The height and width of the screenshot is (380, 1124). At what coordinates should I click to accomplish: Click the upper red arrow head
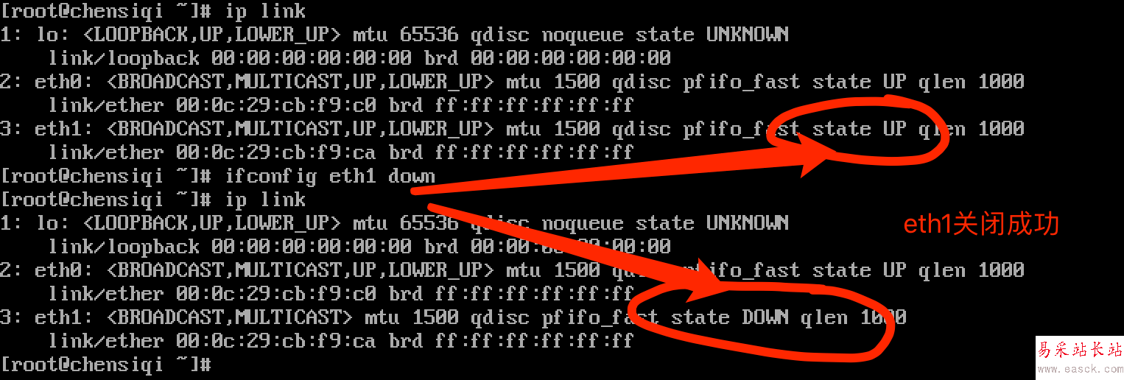[x=819, y=157]
